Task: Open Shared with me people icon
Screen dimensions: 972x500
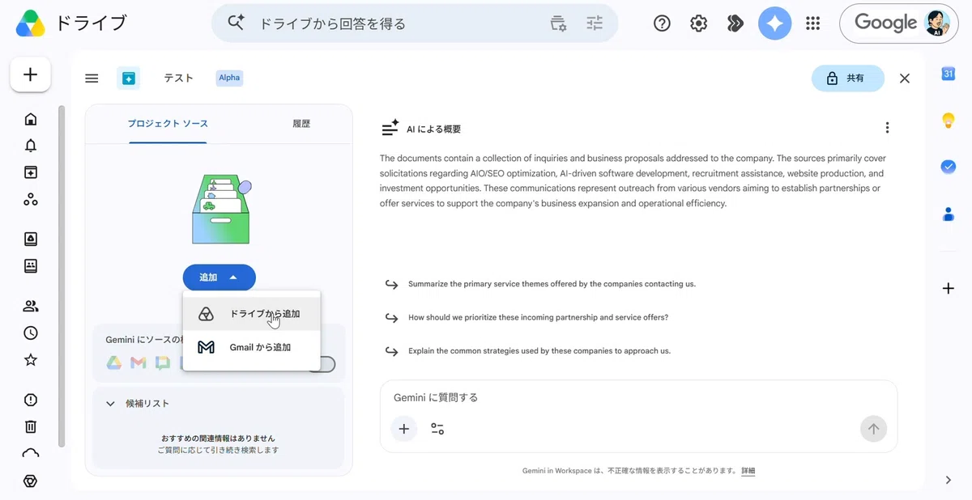Action: [31, 306]
